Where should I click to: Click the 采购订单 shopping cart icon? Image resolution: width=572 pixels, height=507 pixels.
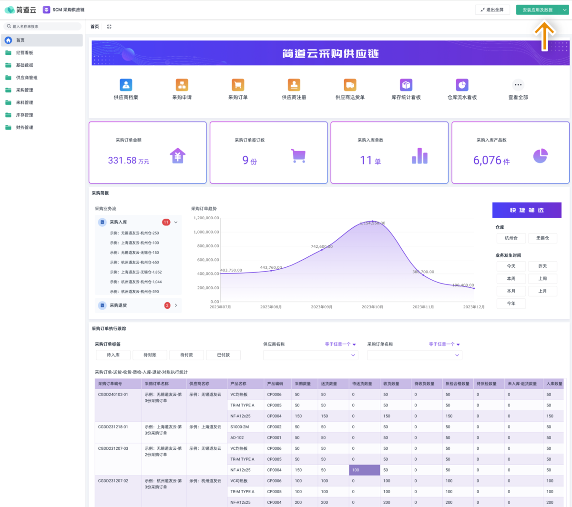click(x=238, y=85)
